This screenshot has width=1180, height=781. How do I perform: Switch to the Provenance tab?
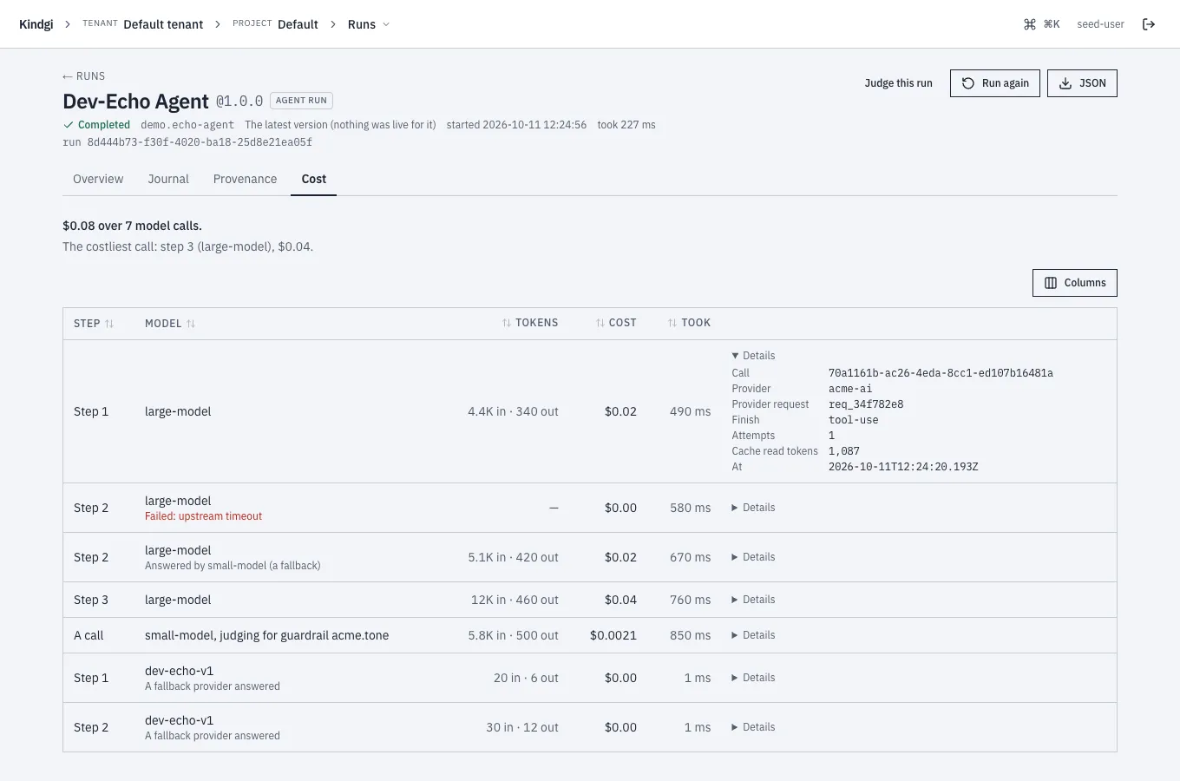coord(245,179)
